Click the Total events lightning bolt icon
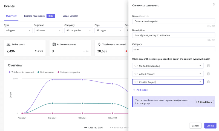This screenshot has width=219, height=131. click(99, 44)
